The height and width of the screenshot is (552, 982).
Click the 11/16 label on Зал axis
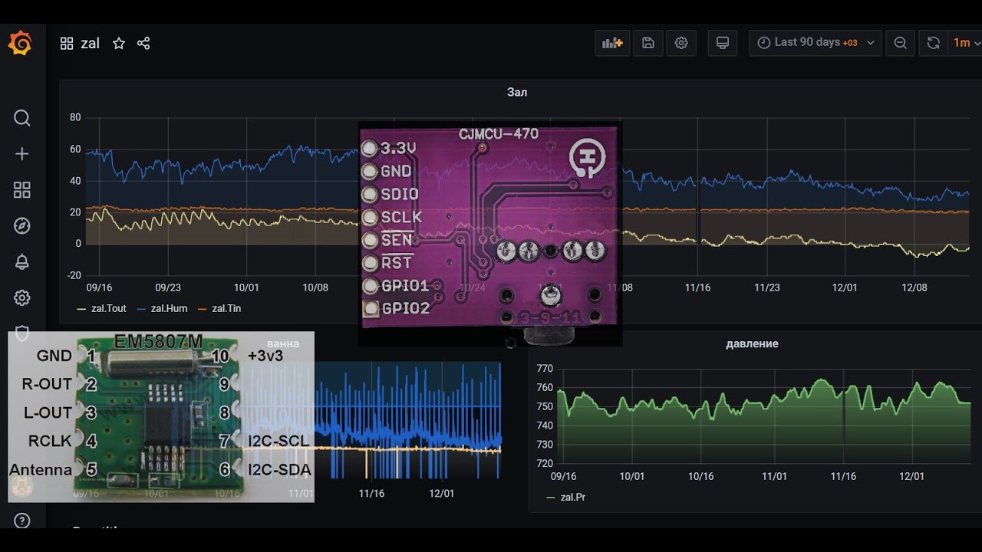(697, 287)
